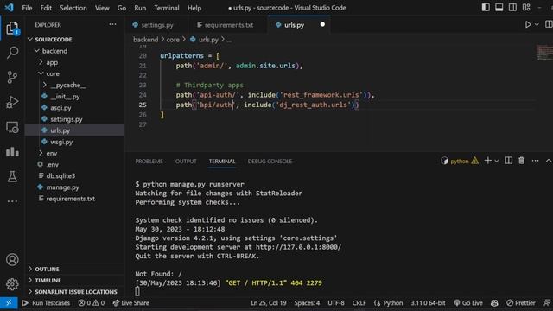The height and width of the screenshot is (311, 553).
Task: Click the core breadcrumb segment
Action: coord(173,40)
